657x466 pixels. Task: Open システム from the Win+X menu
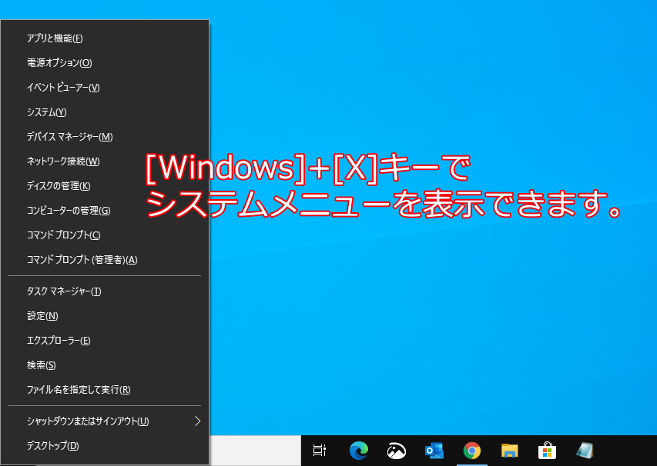[x=46, y=112]
